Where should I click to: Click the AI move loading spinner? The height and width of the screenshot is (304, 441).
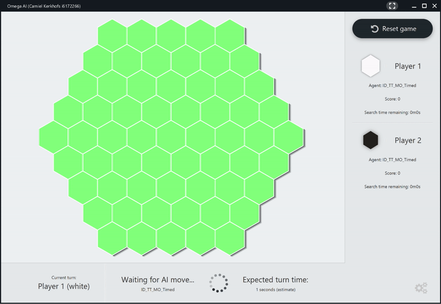point(218,282)
